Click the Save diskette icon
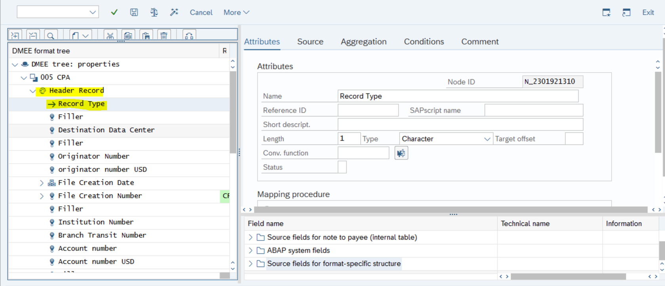This screenshot has width=665, height=286. click(x=134, y=12)
